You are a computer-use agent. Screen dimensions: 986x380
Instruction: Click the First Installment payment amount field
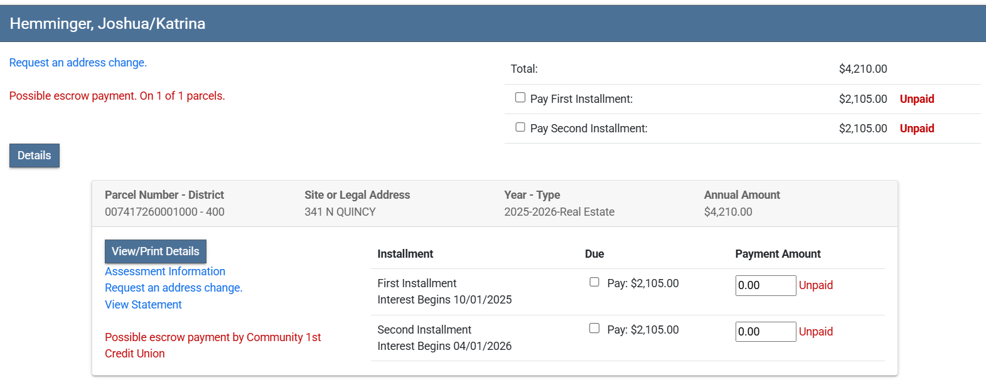[765, 285]
